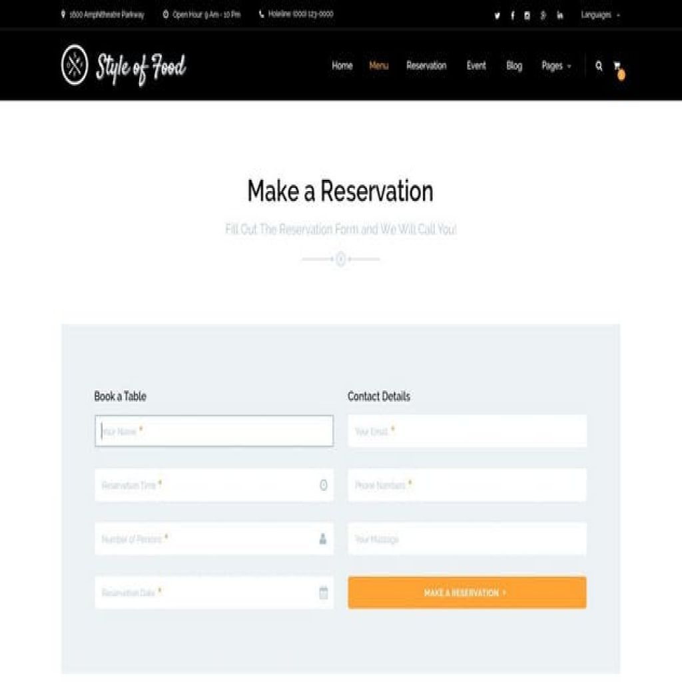Expand the Pages menu dropdown
This screenshot has height=682, width=682.
(x=556, y=66)
